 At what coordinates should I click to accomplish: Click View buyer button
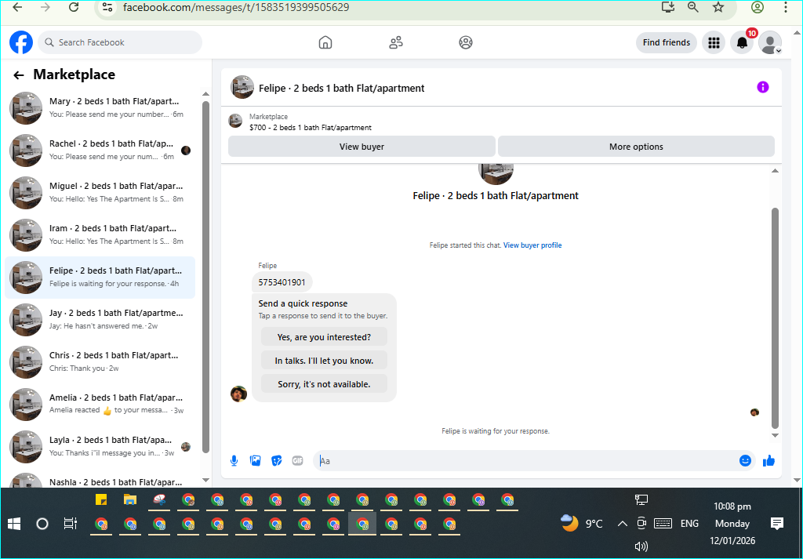click(x=362, y=147)
